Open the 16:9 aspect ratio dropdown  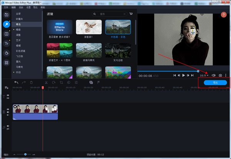[x=204, y=75]
